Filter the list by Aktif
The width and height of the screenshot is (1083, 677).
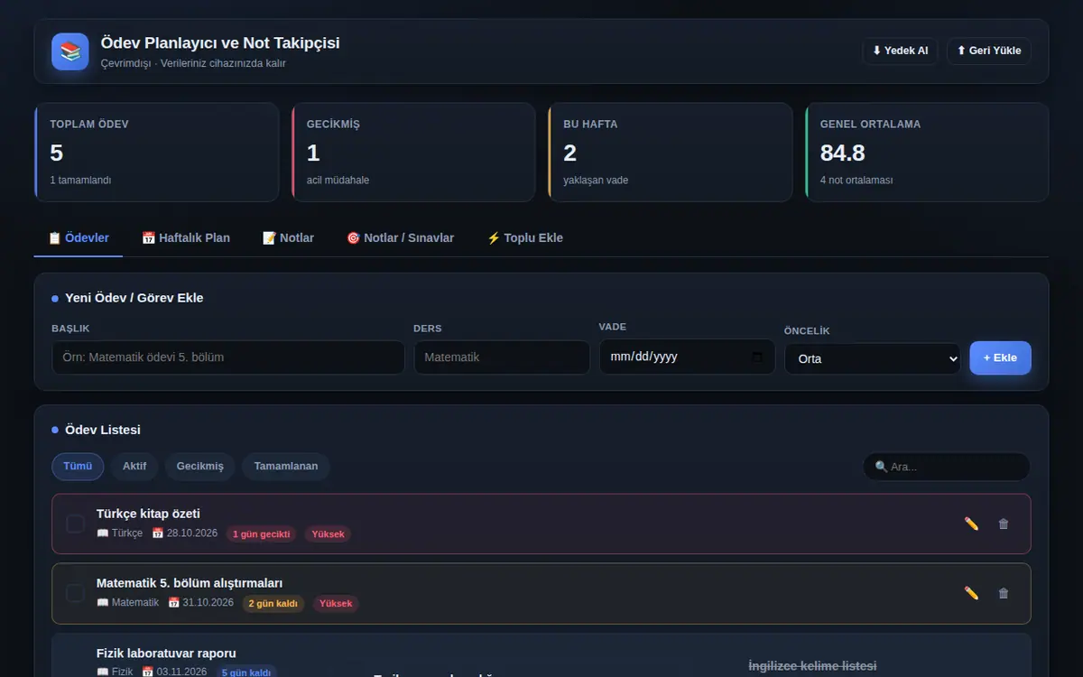coord(134,467)
